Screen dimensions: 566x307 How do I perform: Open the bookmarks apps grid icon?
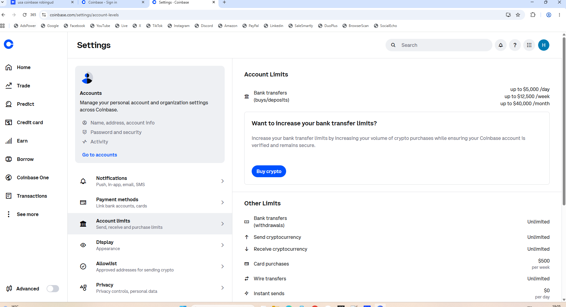tap(3, 26)
